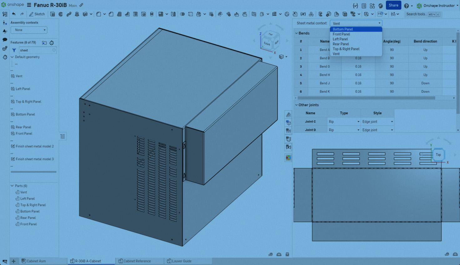Screen dimensions: 460x265
Task: Click the Undo arrow icon
Action: click(x=14, y=14)
